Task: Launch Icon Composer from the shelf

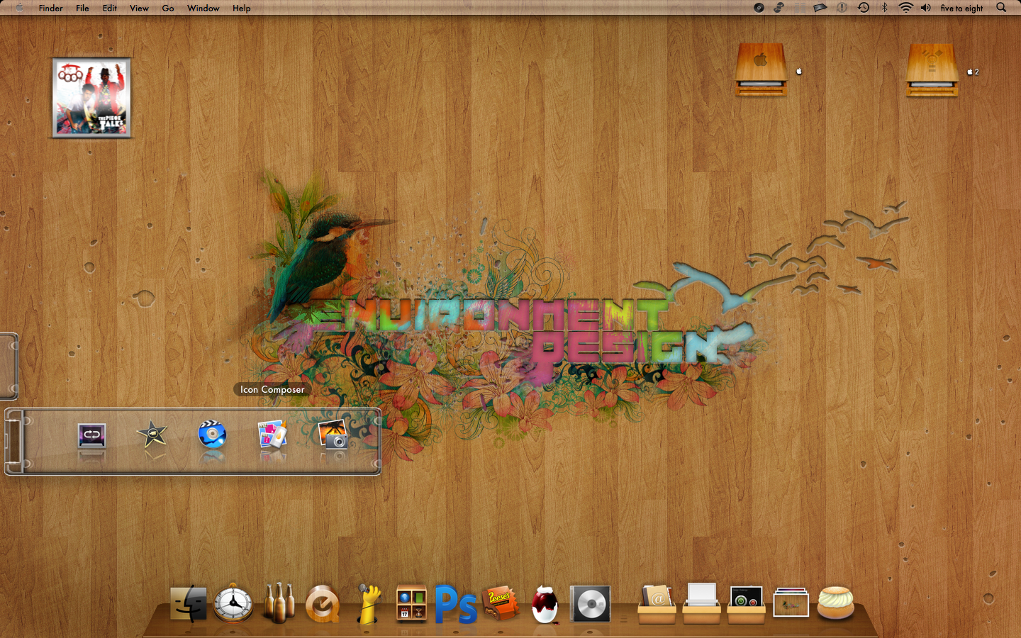Action: [272, 435]
